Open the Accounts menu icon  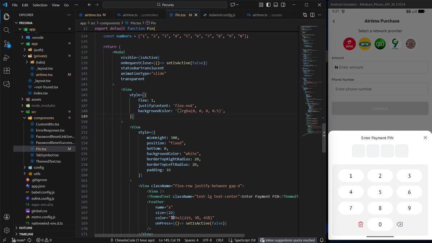point(6,217)
